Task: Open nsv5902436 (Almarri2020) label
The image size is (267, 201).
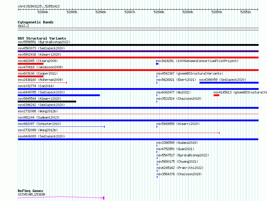Action: 40,55
